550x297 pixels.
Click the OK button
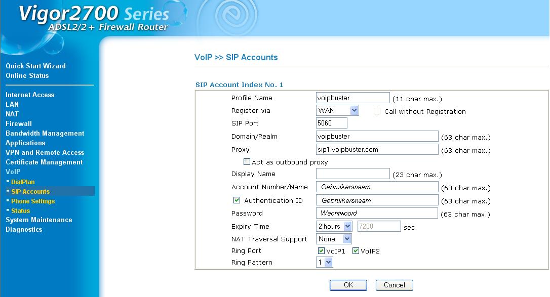coord(348,285)
